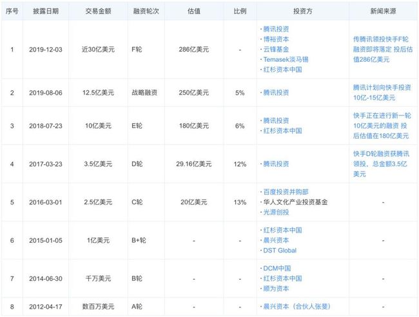
Task: Click the round label A轮
Action: tap(137, 307)
